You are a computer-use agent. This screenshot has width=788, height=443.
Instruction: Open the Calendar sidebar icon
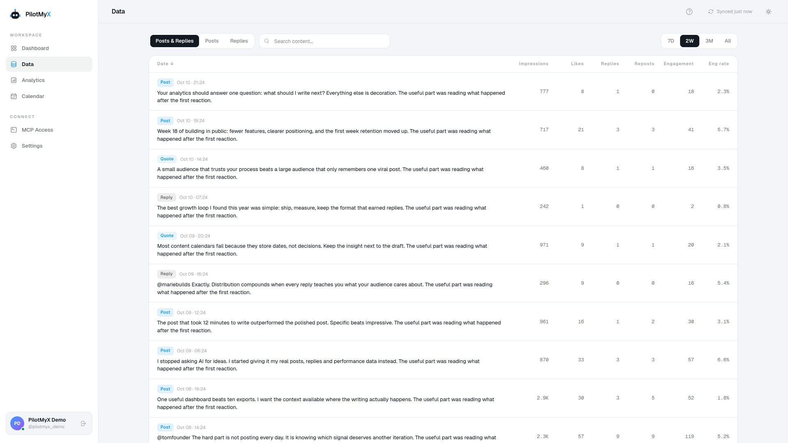point(14,96)
